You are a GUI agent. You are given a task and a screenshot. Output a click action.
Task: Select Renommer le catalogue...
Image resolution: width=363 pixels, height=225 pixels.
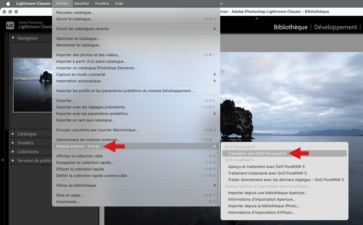pos(136,45)
